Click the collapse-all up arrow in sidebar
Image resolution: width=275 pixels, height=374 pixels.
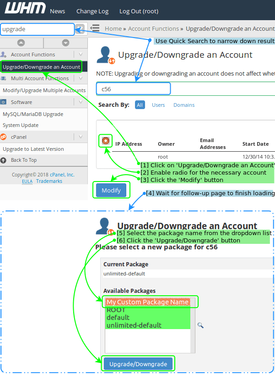21,43
